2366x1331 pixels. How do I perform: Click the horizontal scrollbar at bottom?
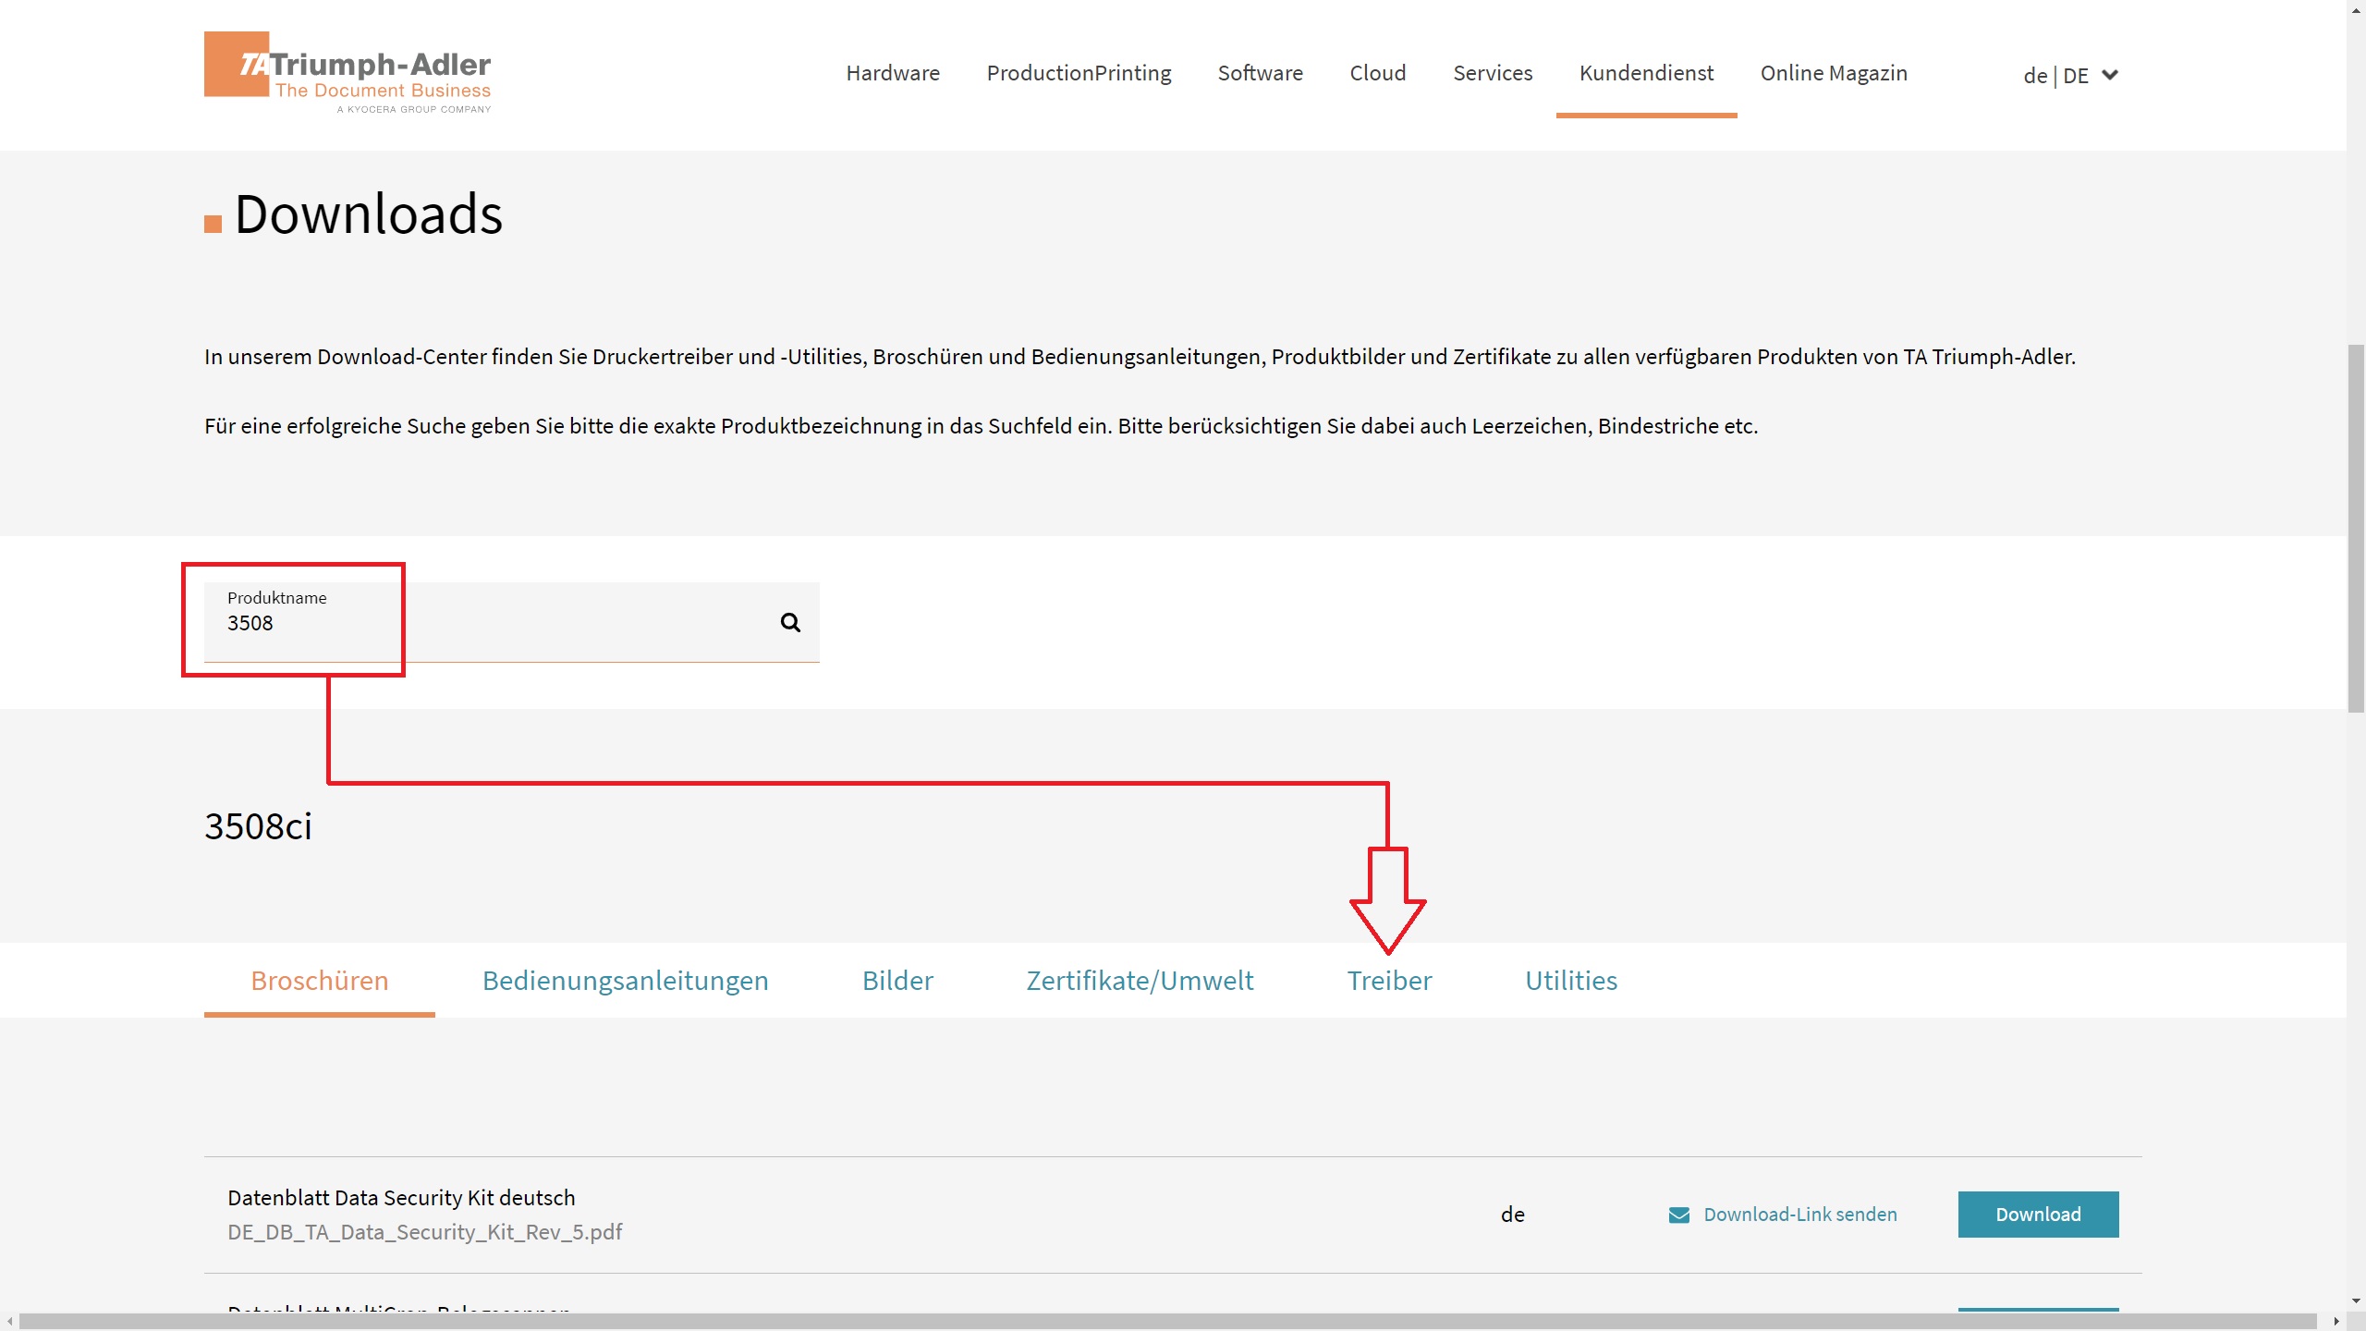(1167, 1321)
